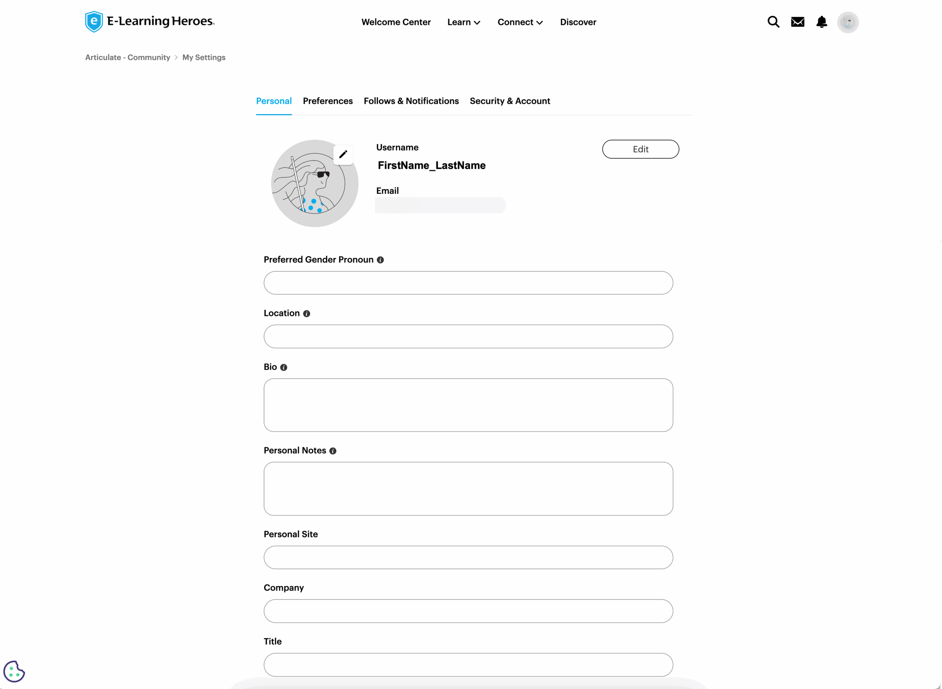
Task: Click info icon next to Preferred Gender Pronoun
Action: pos(380,260)
